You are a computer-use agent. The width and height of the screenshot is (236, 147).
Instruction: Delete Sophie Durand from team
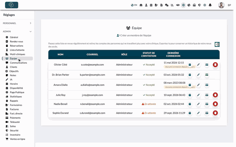tap(215, 113)
